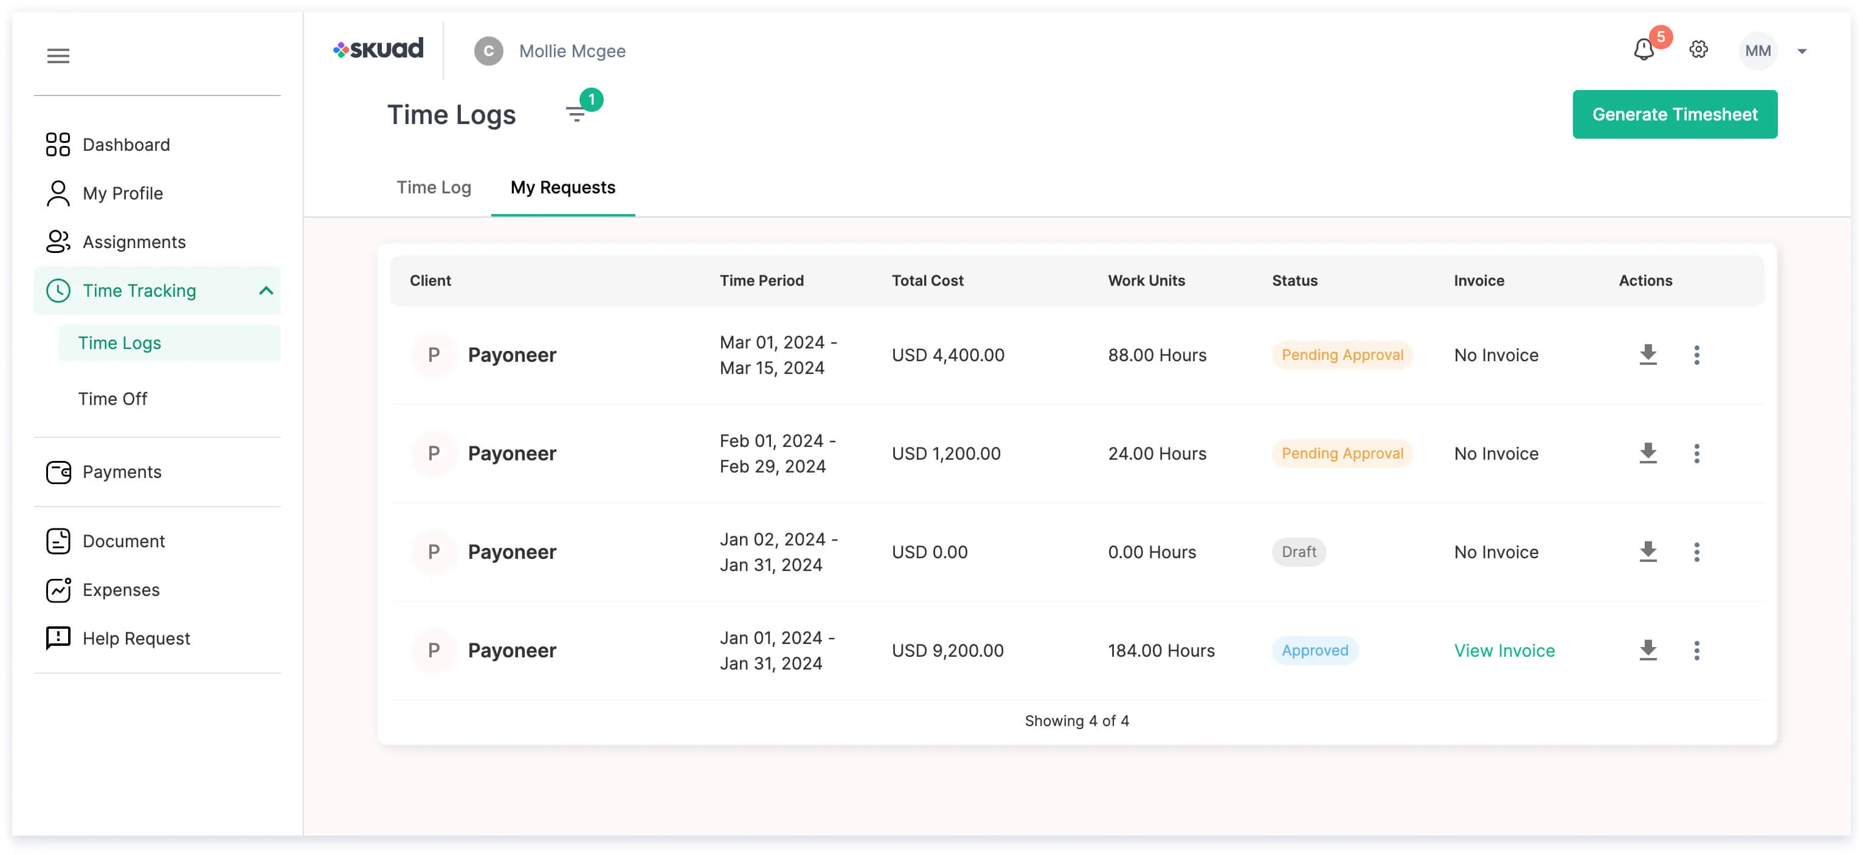The image size is (1863, 855).
Task: Click Pending Approval badge for USD 1,200.00
Action: coord(1341,454)
